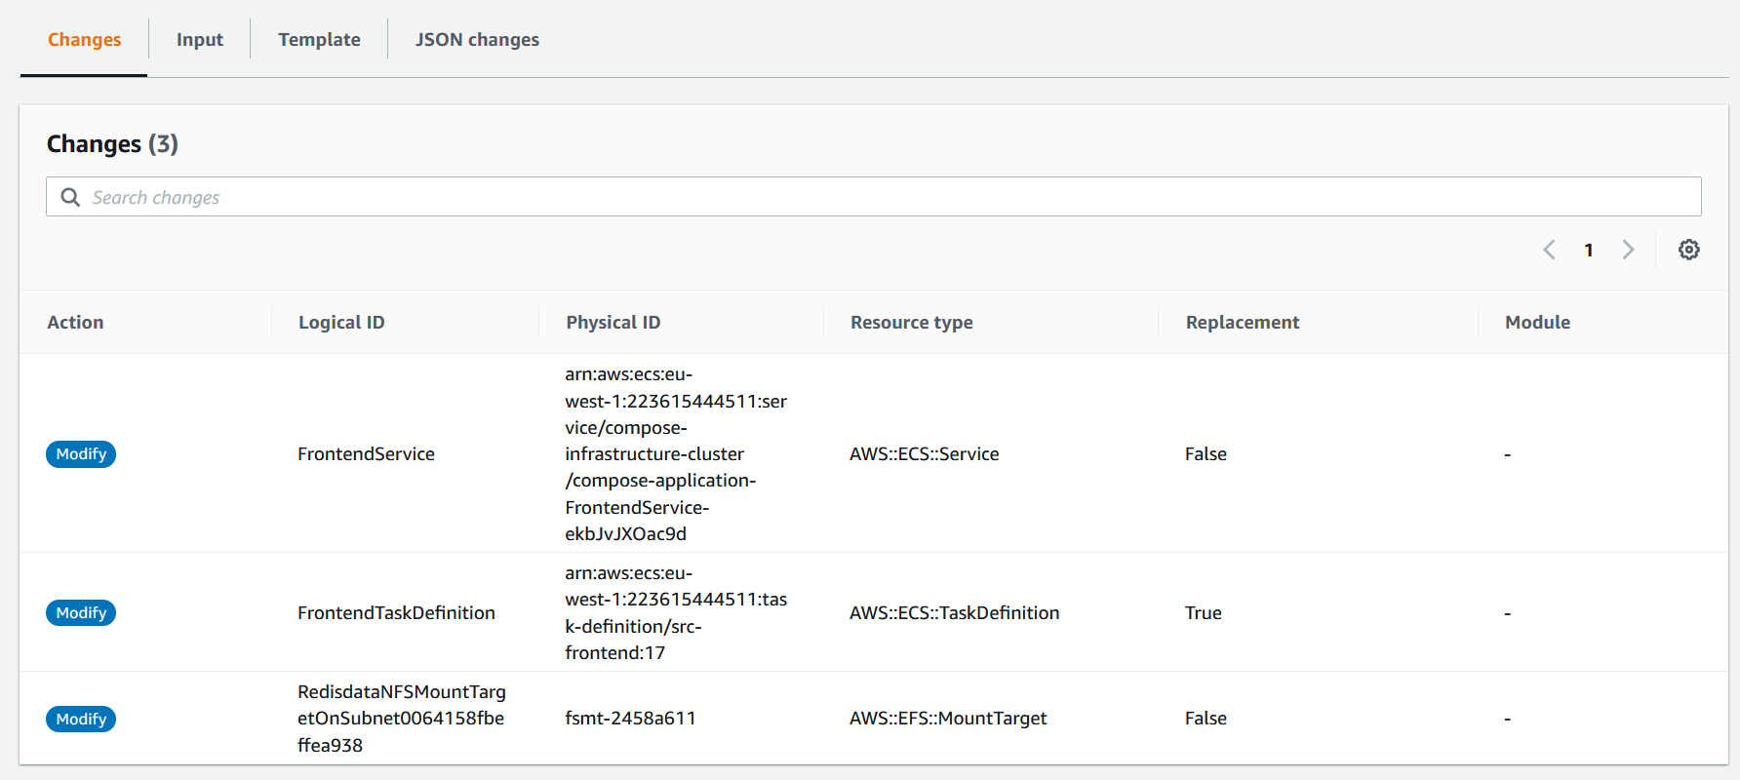Click Modify badge for FrontendTaskDefinition
1740x780 pixels.
[x=81, y=613]
